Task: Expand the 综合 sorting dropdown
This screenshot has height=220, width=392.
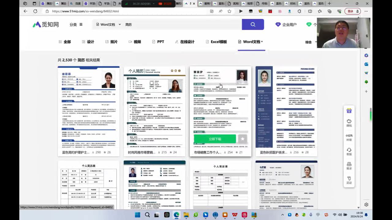Action: click(311, 42)
